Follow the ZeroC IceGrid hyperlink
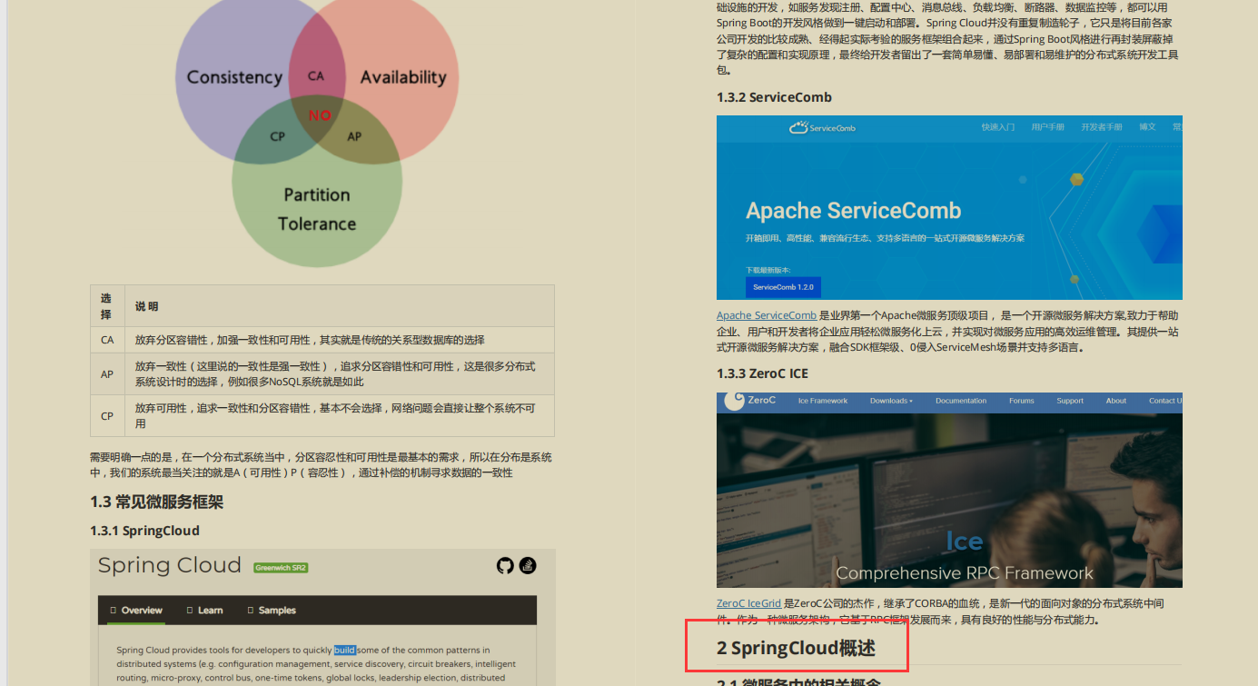Screen dimensions: 1258x686 748,603
